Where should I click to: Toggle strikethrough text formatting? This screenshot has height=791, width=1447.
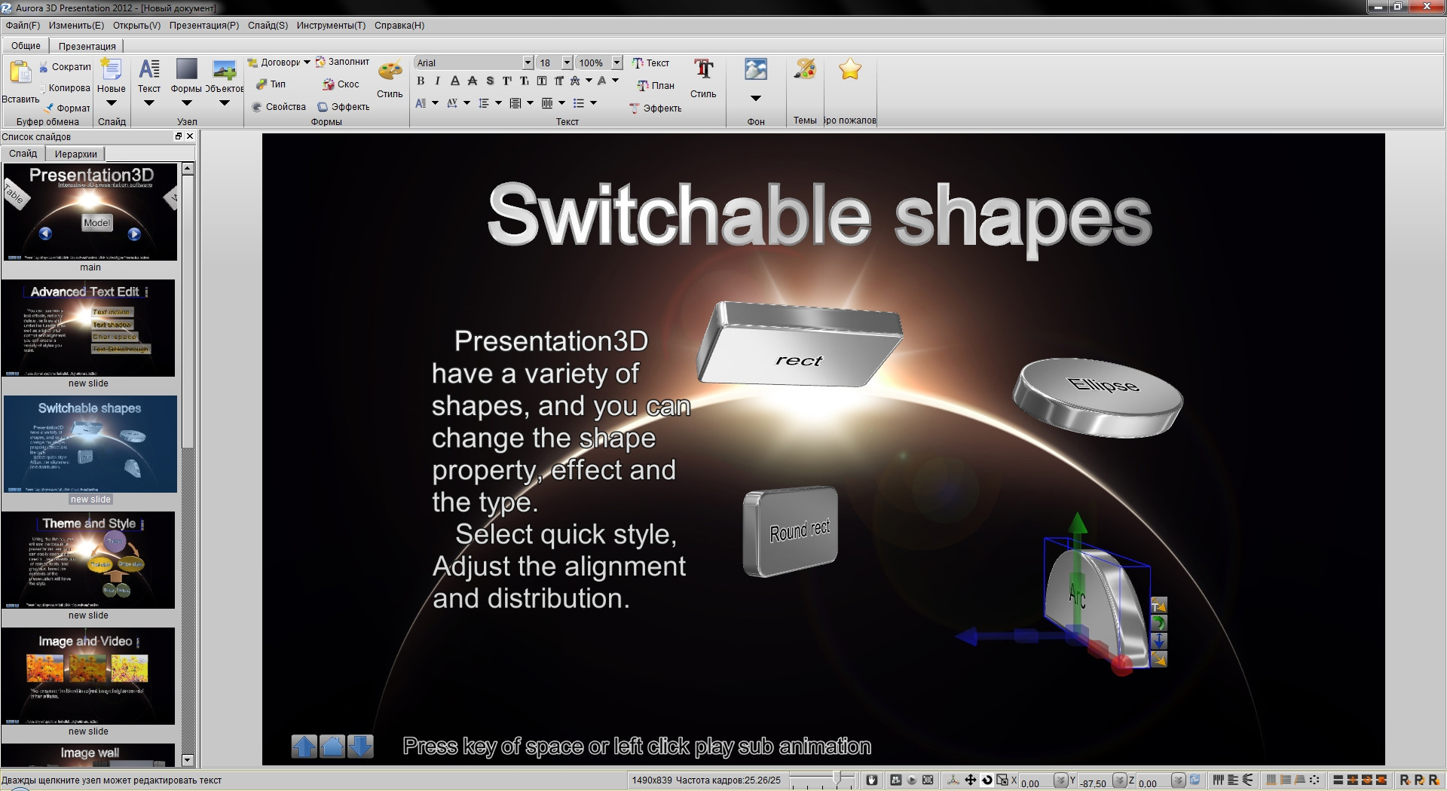coord(472,81)
